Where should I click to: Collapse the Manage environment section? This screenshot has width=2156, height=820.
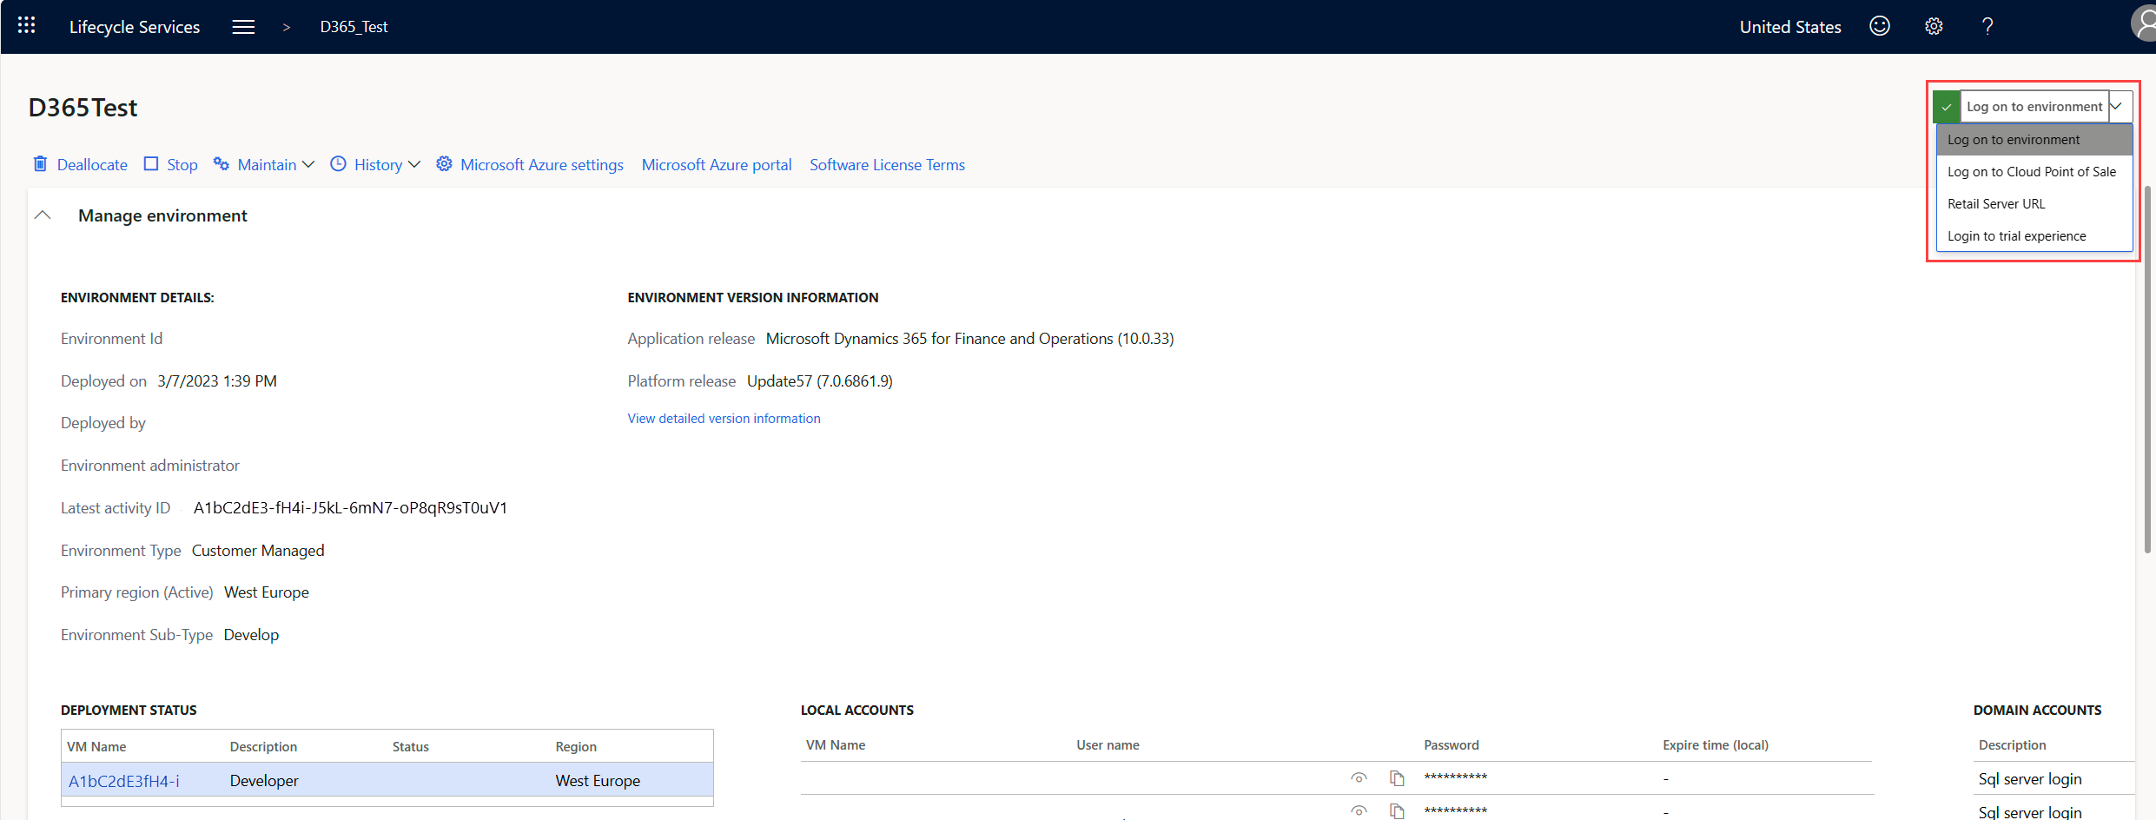pos(43,215)
